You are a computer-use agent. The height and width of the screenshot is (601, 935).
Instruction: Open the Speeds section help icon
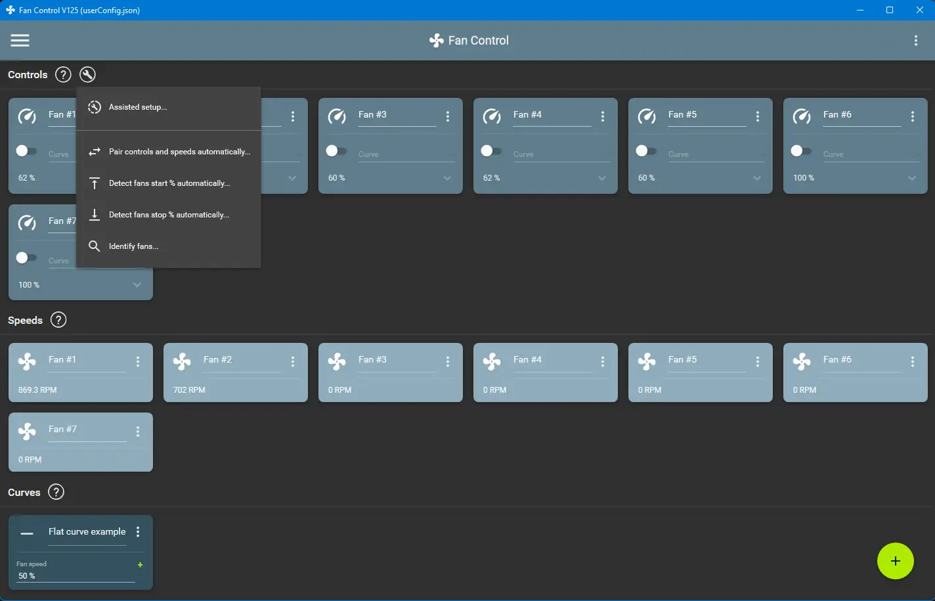(x=58, y=321)
